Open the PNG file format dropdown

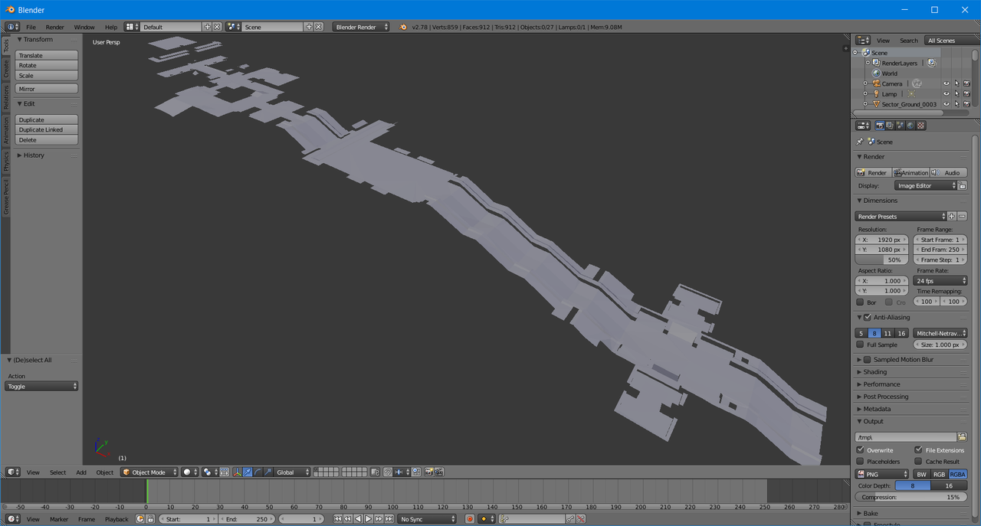882,475
